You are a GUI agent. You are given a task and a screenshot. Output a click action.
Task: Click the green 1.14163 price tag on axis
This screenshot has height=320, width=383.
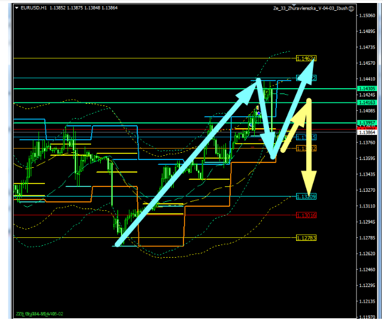pyautogui.click(x=367, y=102)
